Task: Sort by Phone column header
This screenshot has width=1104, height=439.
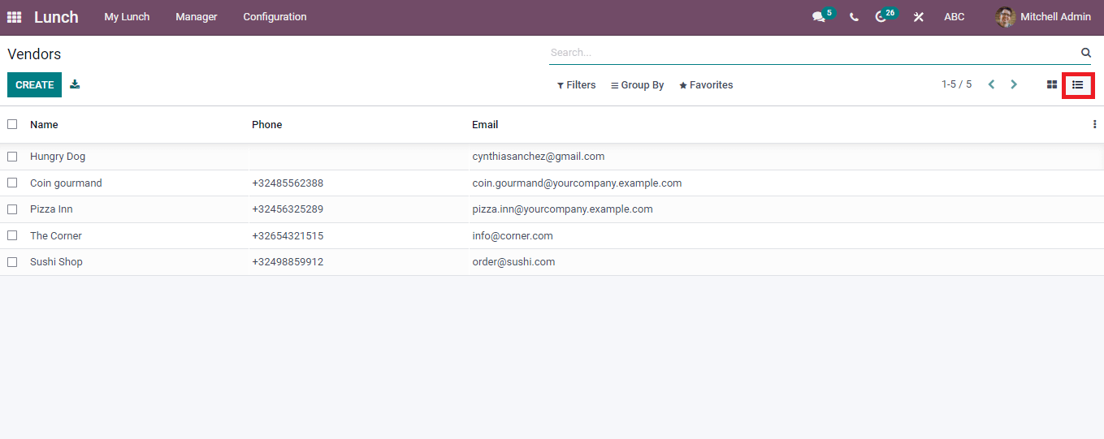Action: 266,125
